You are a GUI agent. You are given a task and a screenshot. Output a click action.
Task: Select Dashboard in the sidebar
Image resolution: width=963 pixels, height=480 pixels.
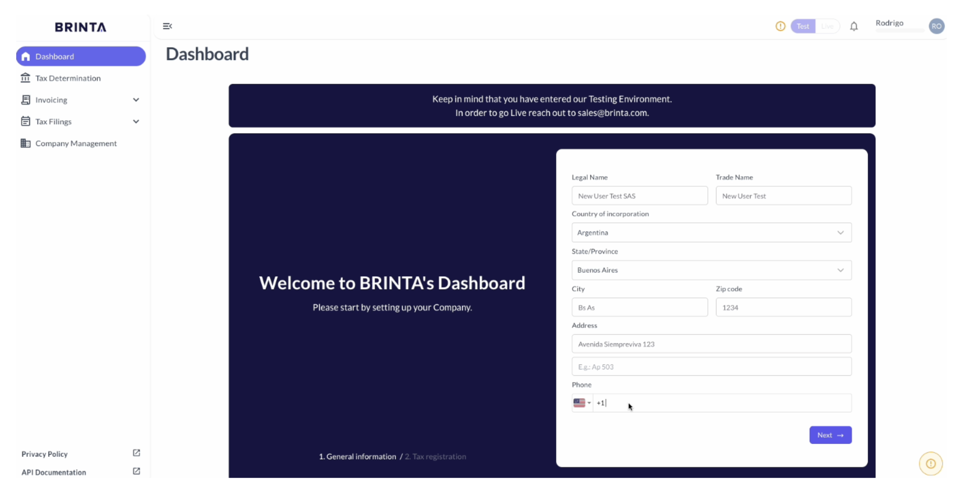pyautogui.click(x=81, y=56)
